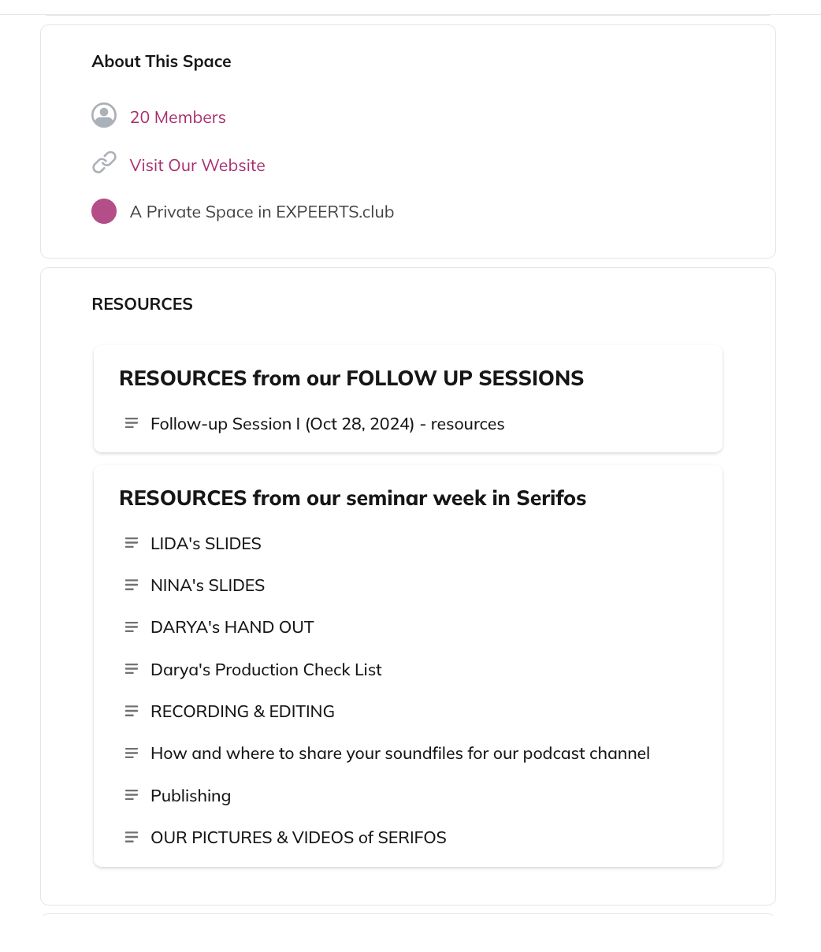This screenshot has height=952, width=821.
Task: Open how to share soundfiles resource
Action: pyautogui.click(x=399, y=753)
